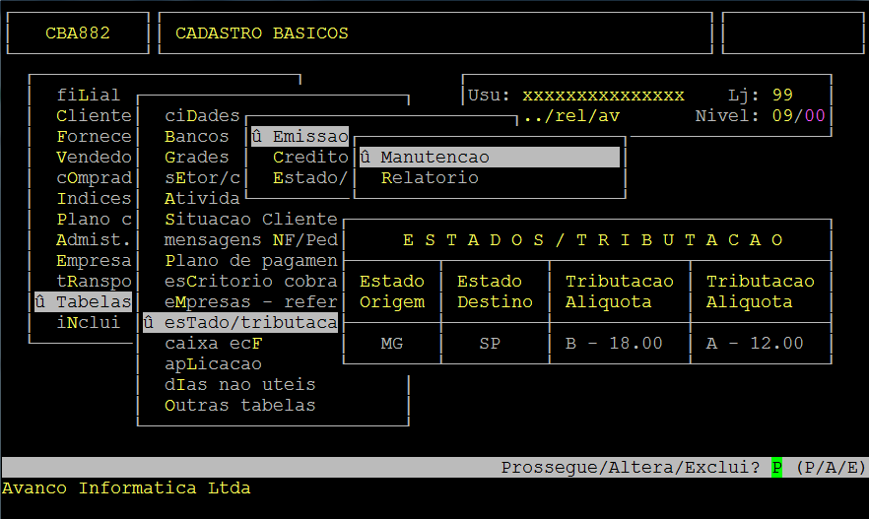Select the SP Estado Destino cell
The image size is (869, 519).
tap(490, 344)
